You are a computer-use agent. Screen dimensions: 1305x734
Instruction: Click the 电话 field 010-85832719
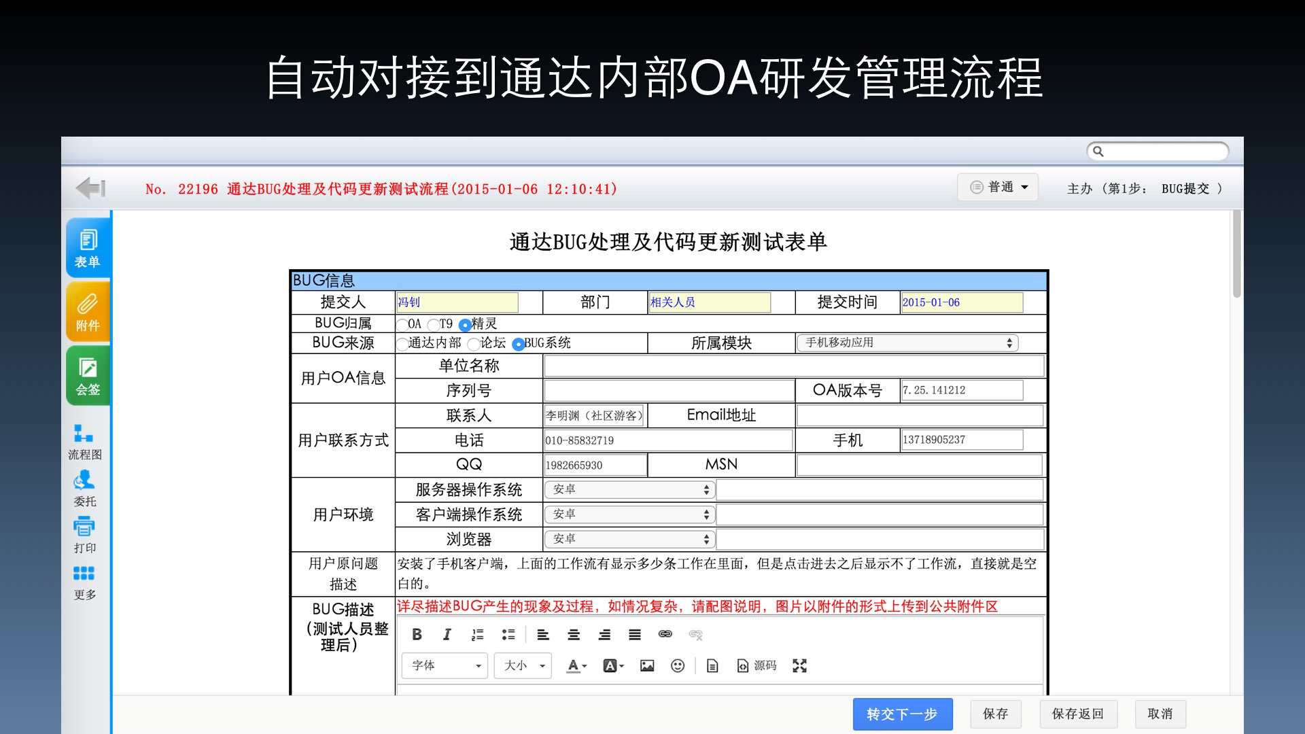point(668,440)
